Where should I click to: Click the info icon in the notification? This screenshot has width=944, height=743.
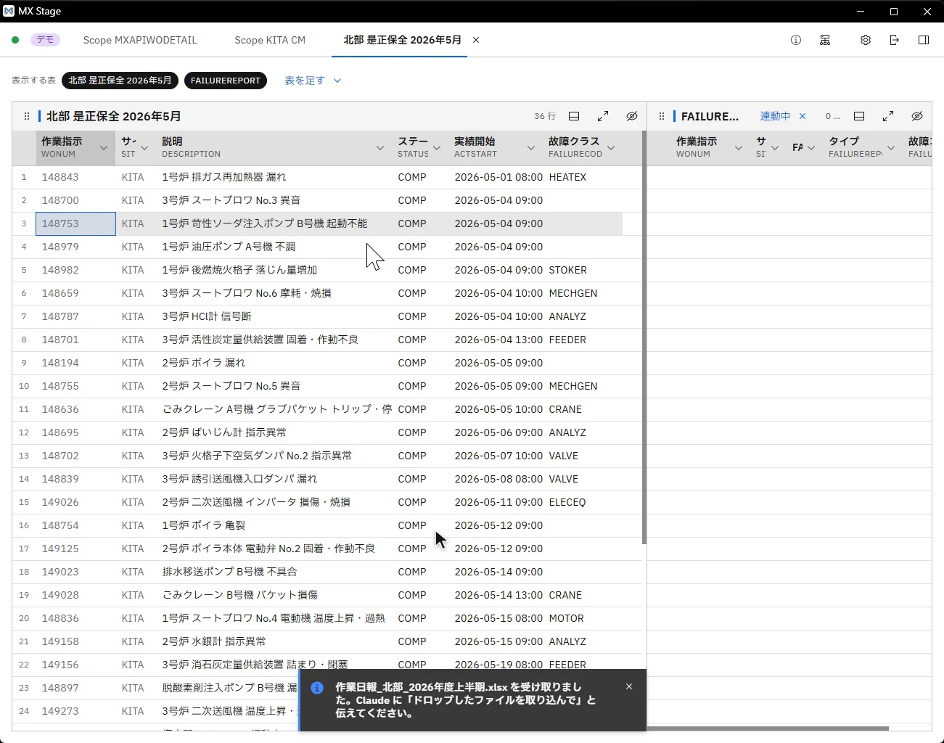pos(317,688)
